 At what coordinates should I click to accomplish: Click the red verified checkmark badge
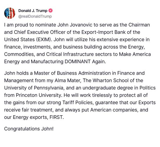click(x=50, y=10)
